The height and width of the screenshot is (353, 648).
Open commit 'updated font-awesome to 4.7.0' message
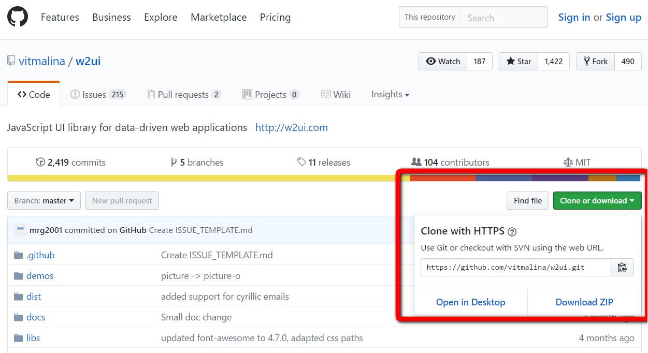(262, 338)
